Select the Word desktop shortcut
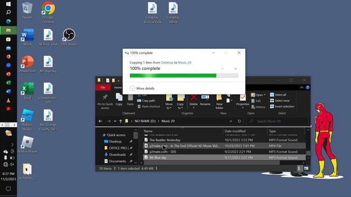Screen dimensions: 351x197 [27, 37]
